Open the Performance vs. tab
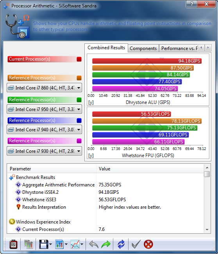The image size is (218, 254). pyautogui.click(x=178, y=48)
